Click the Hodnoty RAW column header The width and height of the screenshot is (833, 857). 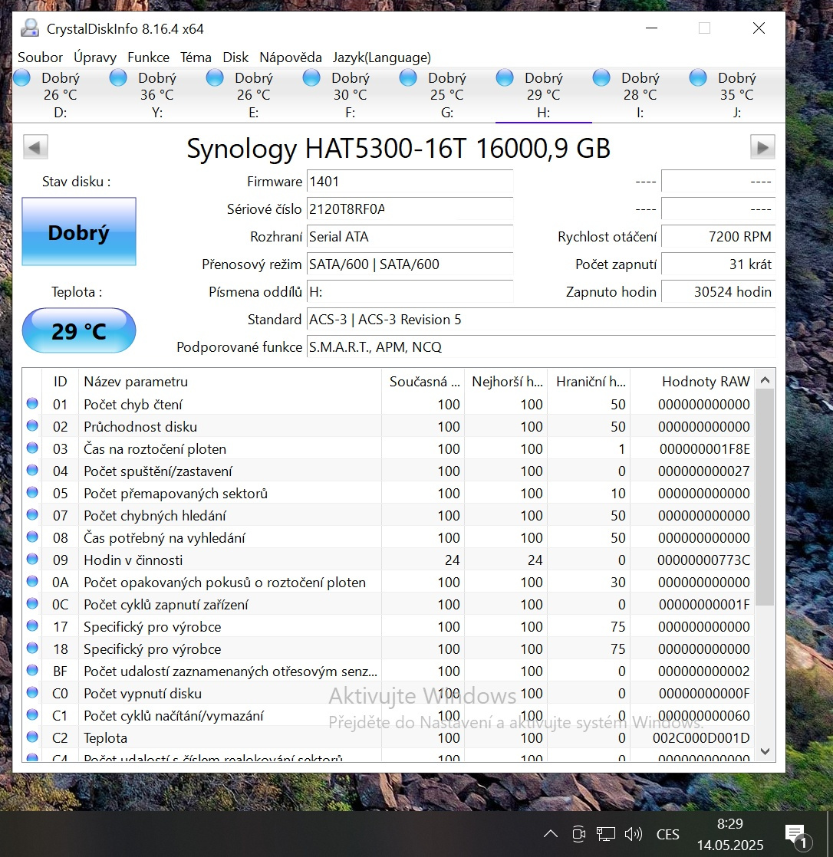[x=692, y=382]
